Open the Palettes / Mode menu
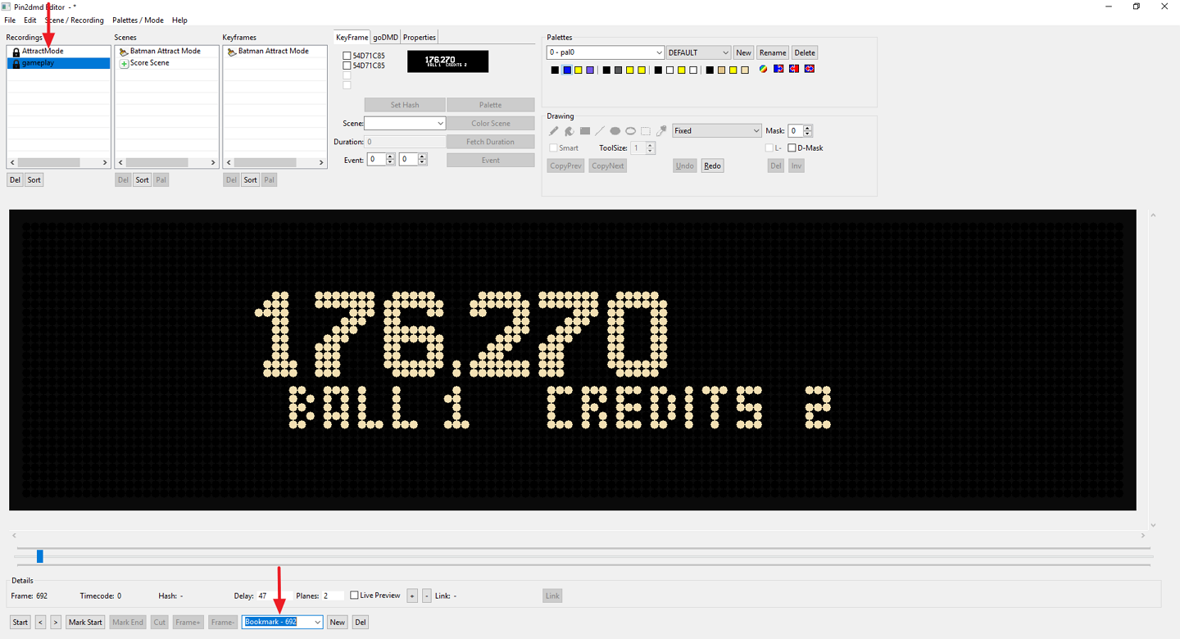The height and width of the screenshot is (639, 1180). [x=138, y=20]
